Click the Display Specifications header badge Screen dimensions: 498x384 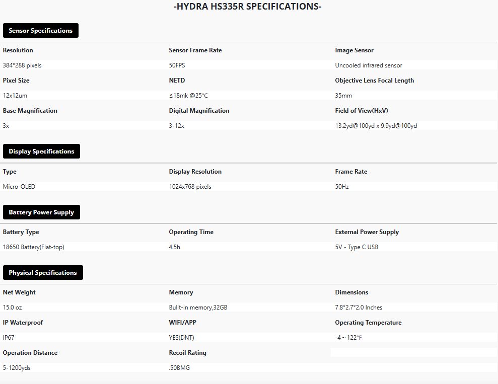pyautogui.click(x=42, y=151)
